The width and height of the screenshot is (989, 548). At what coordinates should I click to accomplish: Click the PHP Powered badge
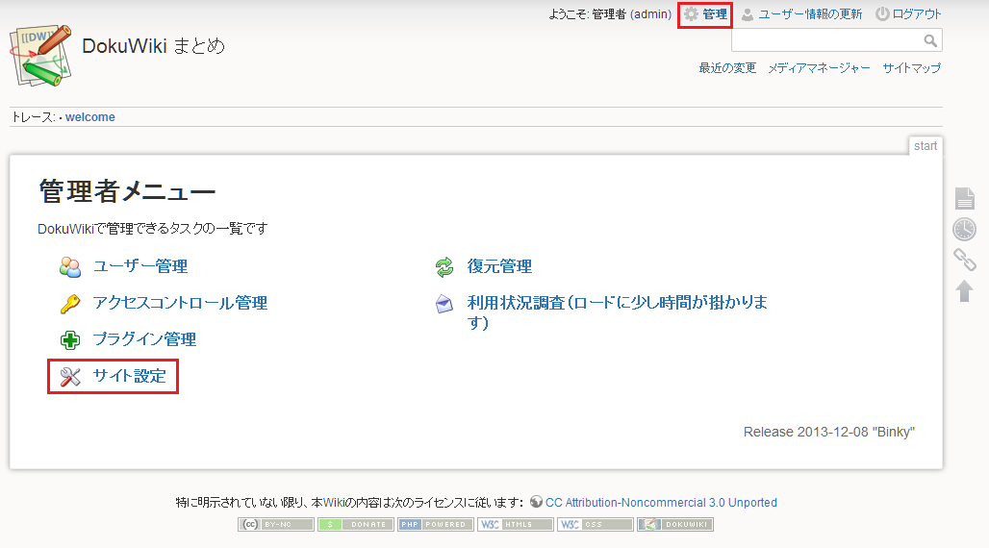tap(436, 525)
